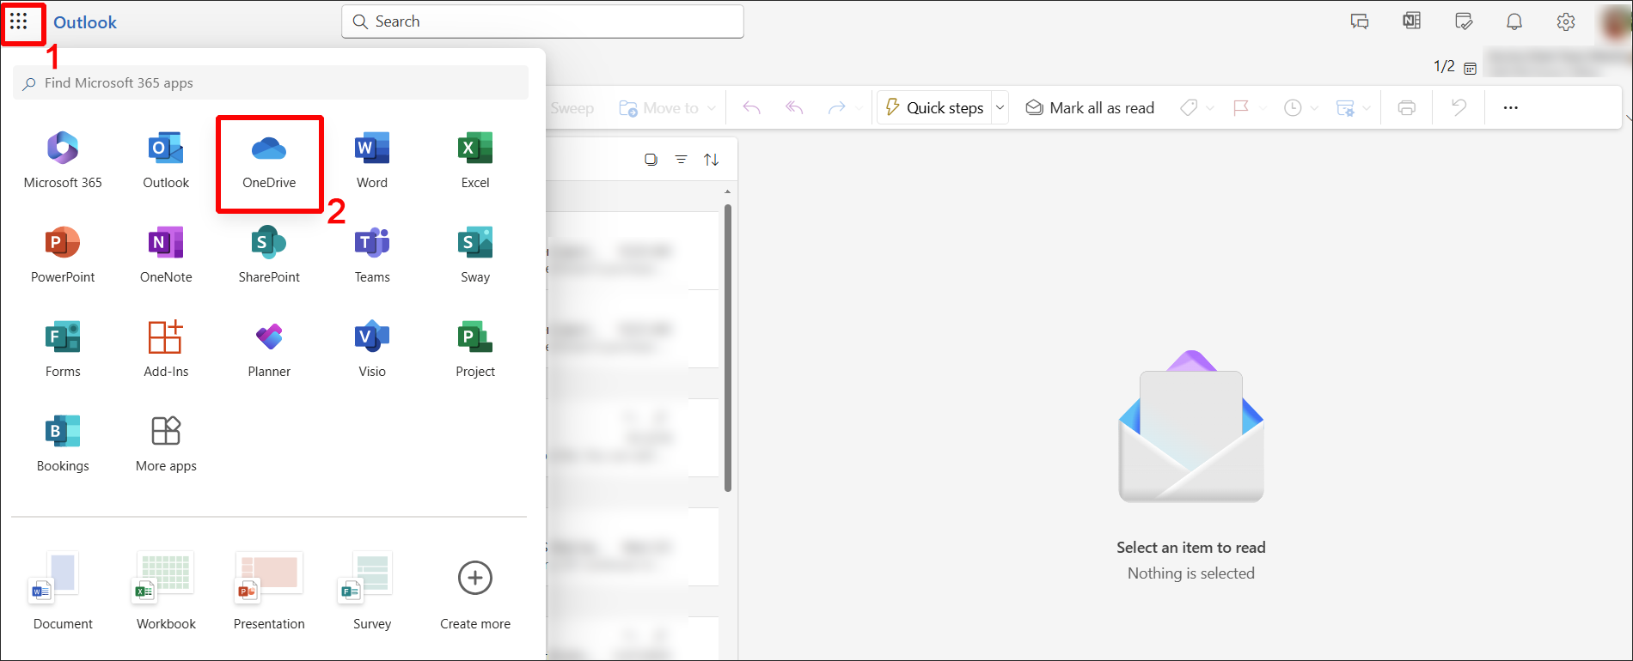The height and width of the screenshot is (661, 1633).
Task: Expand the Snooze dropdown arrow
Action: pyautogui.click(x=1314, y=108)
